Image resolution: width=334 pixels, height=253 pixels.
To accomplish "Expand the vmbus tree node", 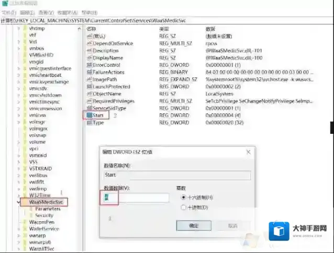I will 18,49.
